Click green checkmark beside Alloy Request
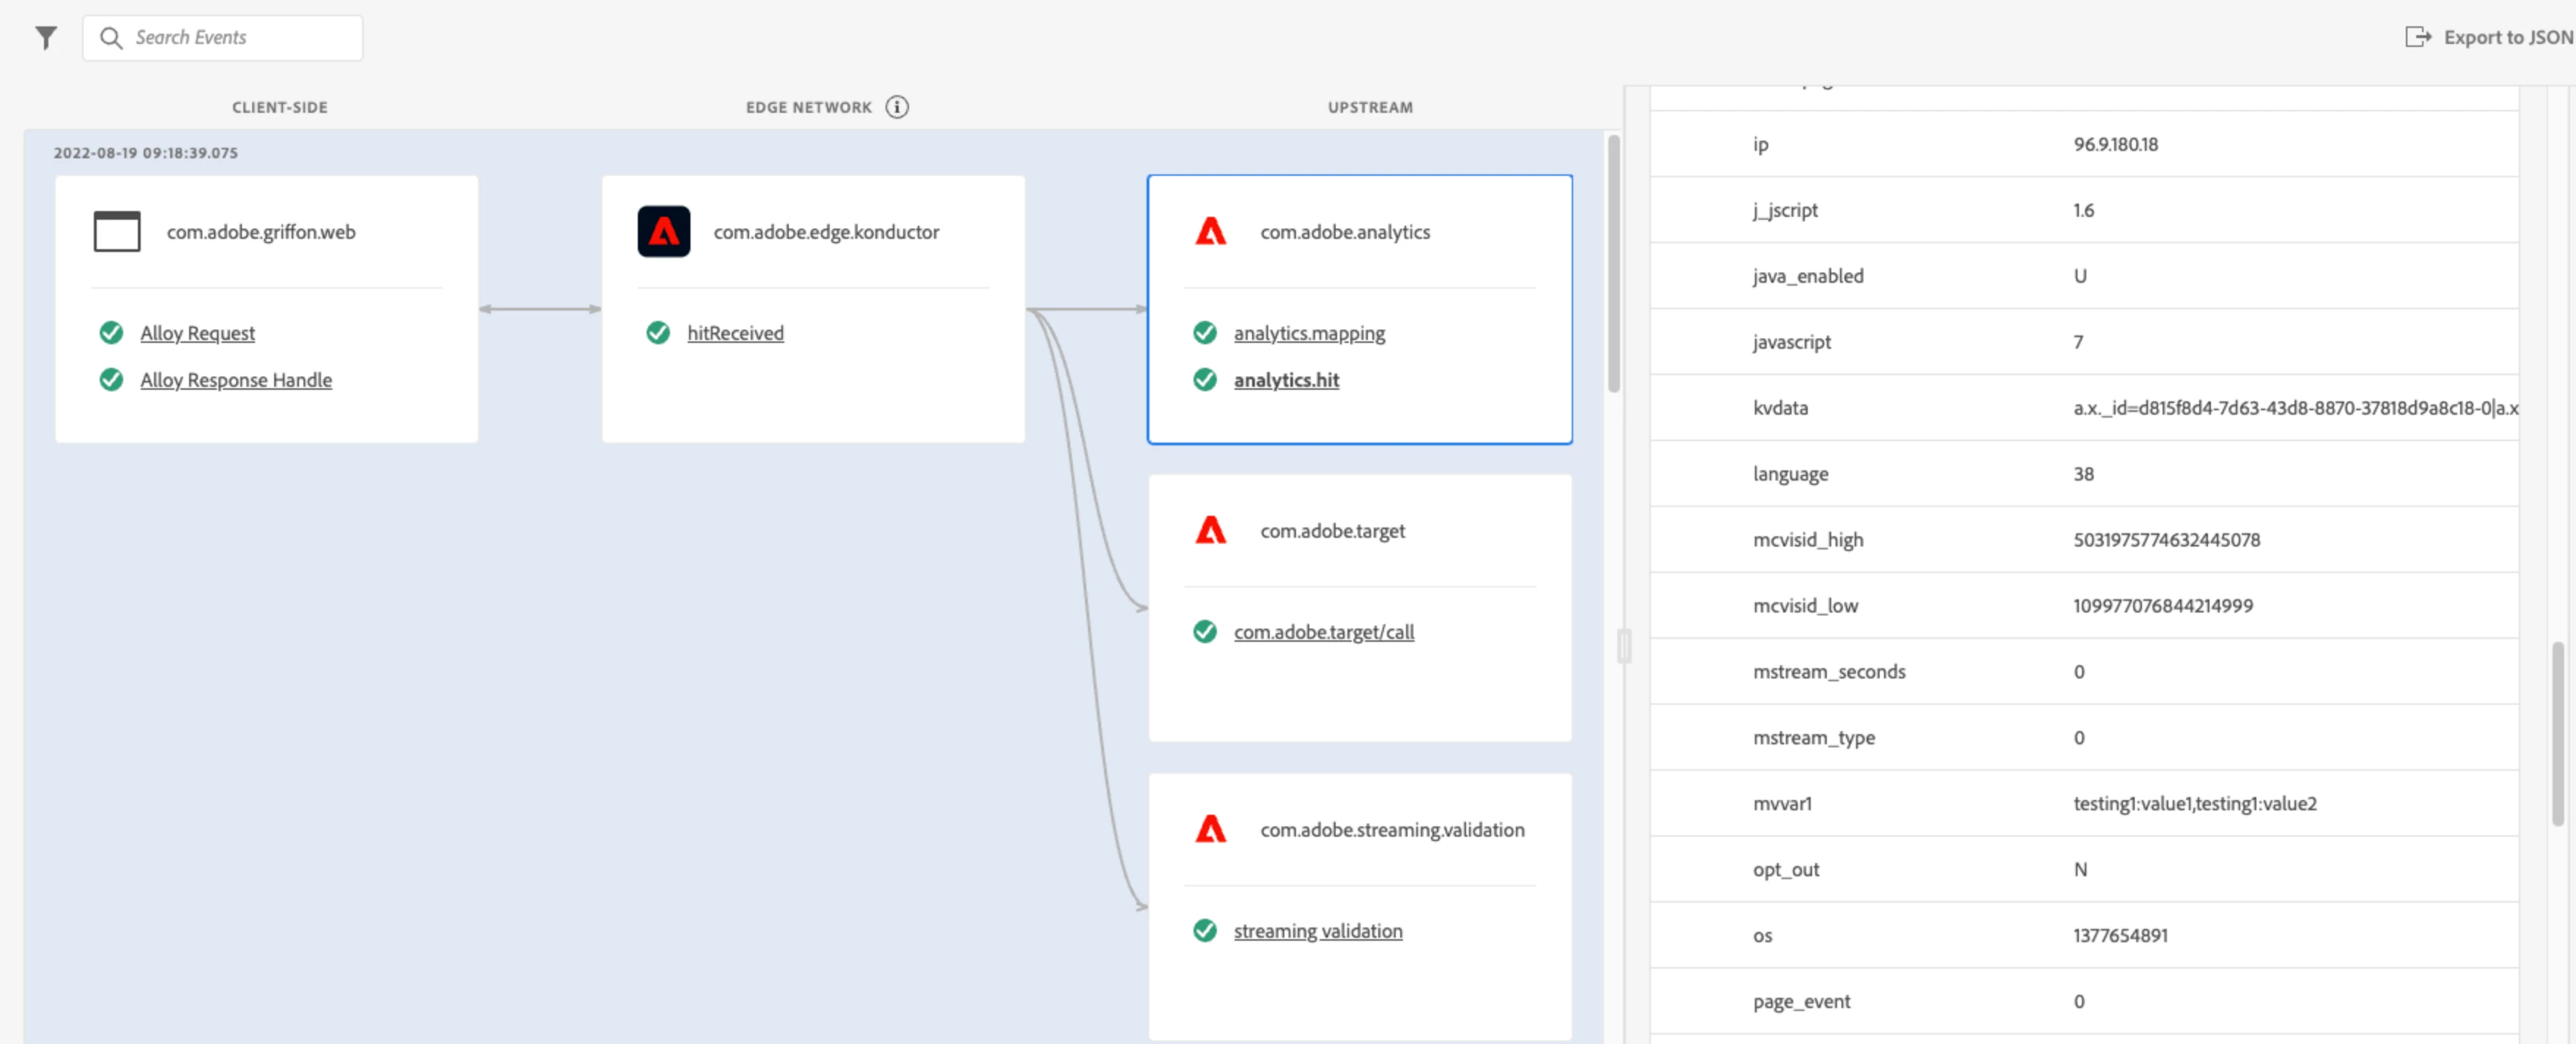This screenshot has height=1044, width=2576. (x=111, y=333)
